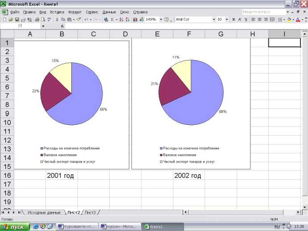Switch to Курсовая taskbar window button

coord(77,227)
